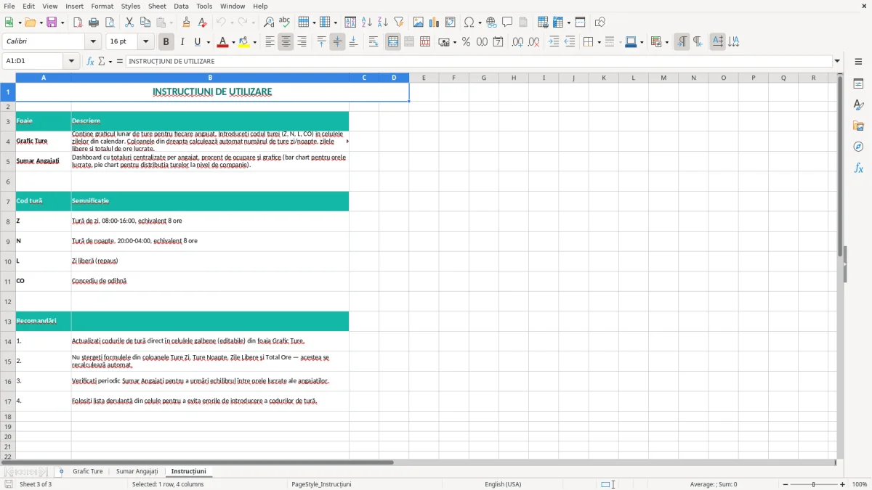Click the horizontal scrollbar
Viewport: 872px width, 490px height.
tap(198, 462)
